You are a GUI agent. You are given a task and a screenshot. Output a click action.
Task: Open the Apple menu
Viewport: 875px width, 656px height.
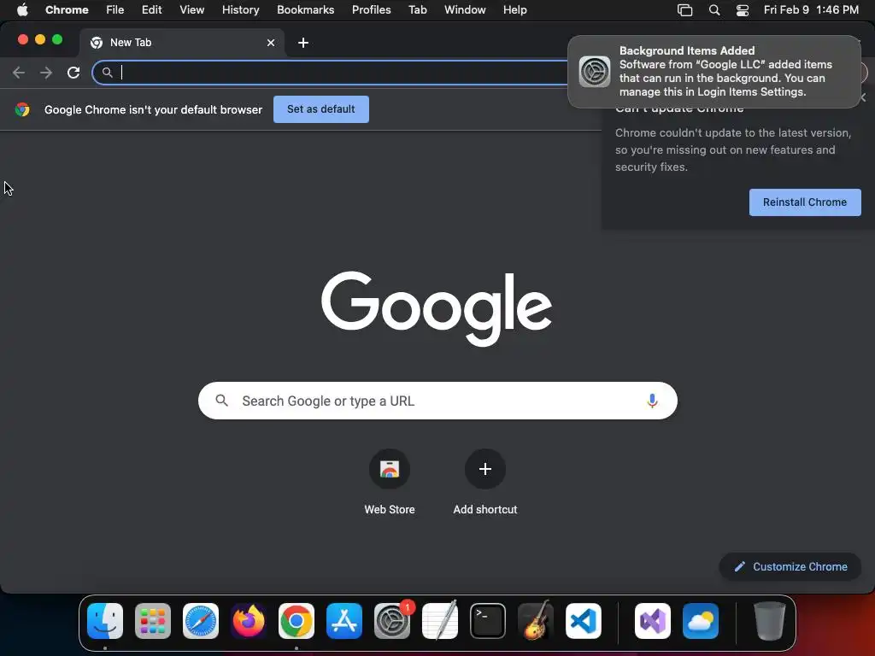click(x=22, y=9)
